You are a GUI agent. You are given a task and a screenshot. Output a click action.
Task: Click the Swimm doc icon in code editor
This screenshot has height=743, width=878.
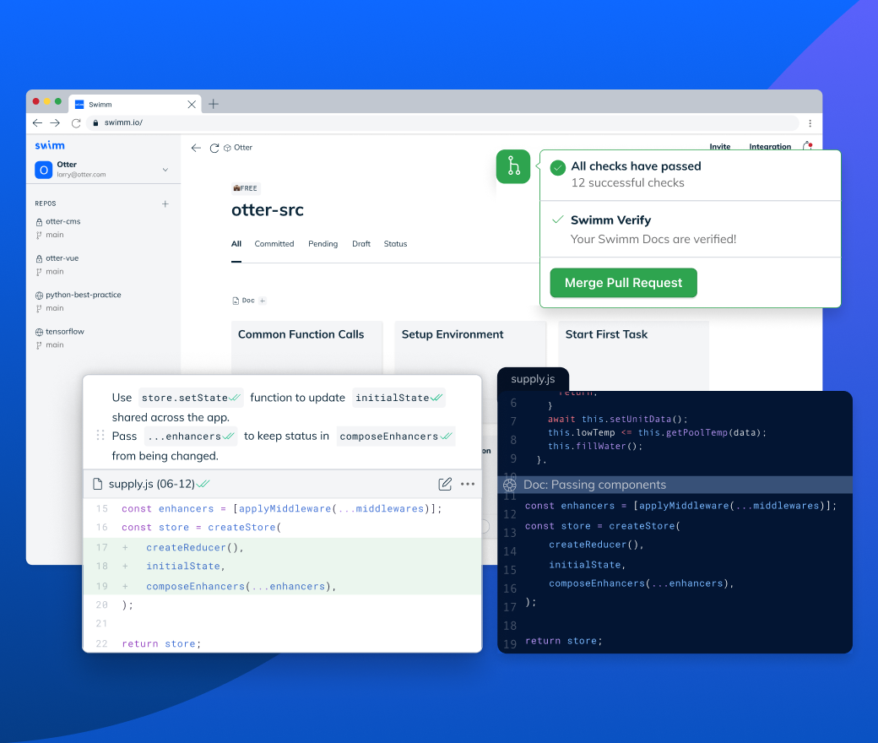coord(510,485)
